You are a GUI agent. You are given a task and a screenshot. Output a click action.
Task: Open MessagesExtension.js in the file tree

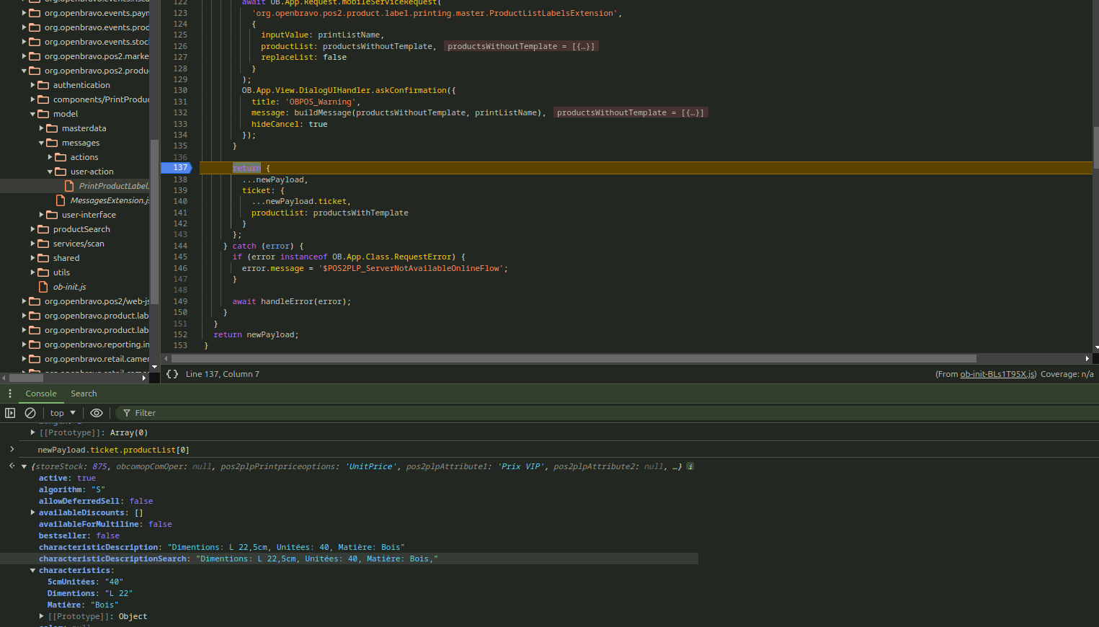point(108,200)
